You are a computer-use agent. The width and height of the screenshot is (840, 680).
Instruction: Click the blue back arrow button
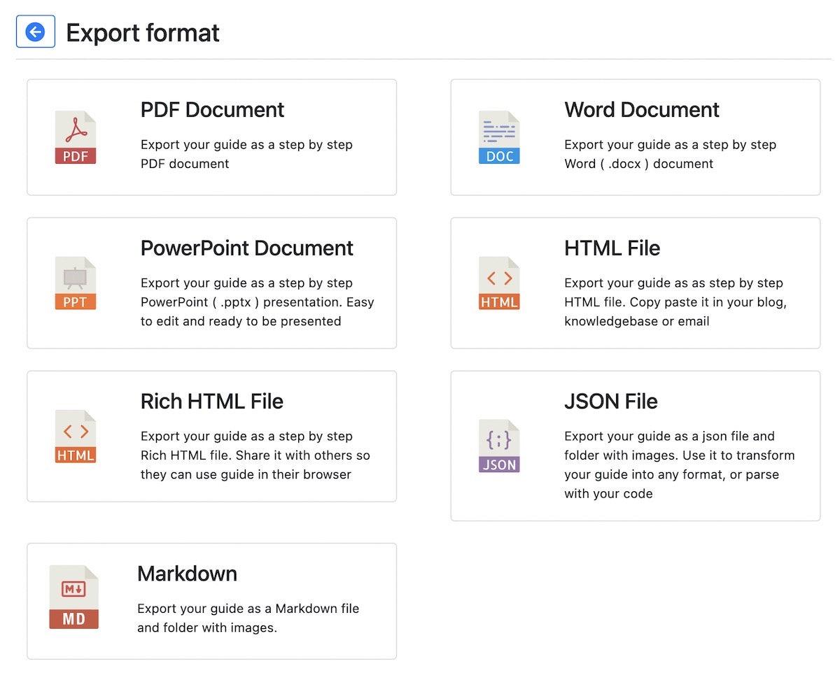click(x=35, y=32)
